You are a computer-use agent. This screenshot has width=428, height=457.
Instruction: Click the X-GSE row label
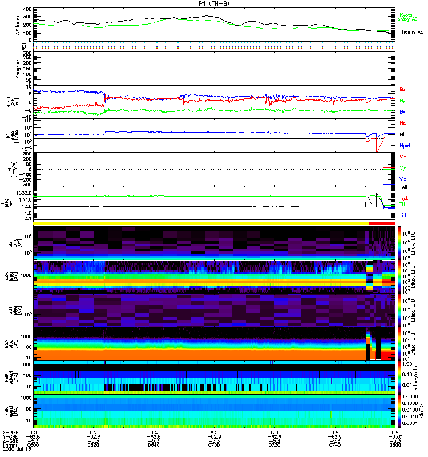(10, 432)
